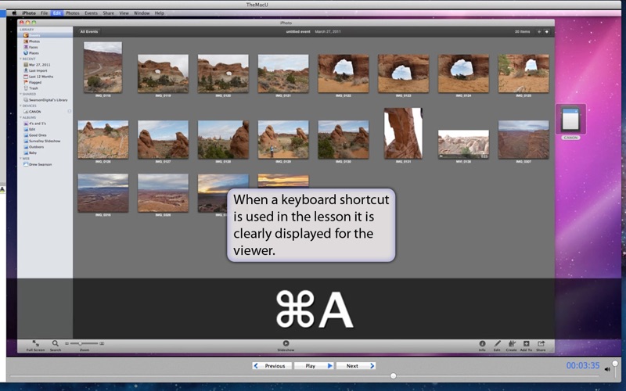Open the Share toolbar icon
The width and height of the screenshot is (626, 391).
(541, 344)
